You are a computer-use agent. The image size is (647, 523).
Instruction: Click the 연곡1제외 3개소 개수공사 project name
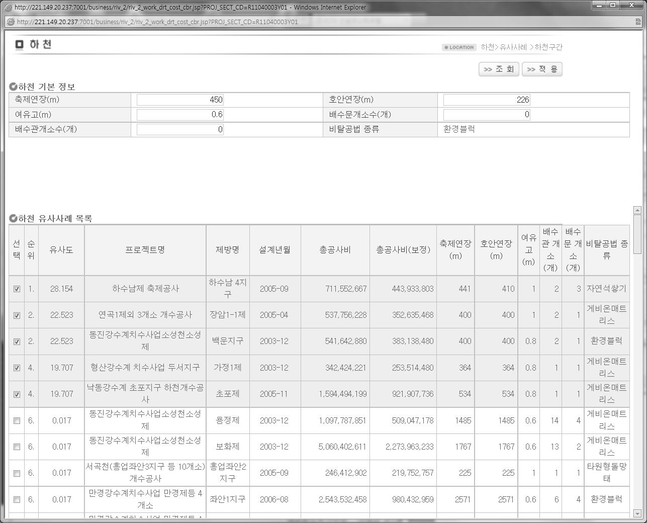point(145,315)
